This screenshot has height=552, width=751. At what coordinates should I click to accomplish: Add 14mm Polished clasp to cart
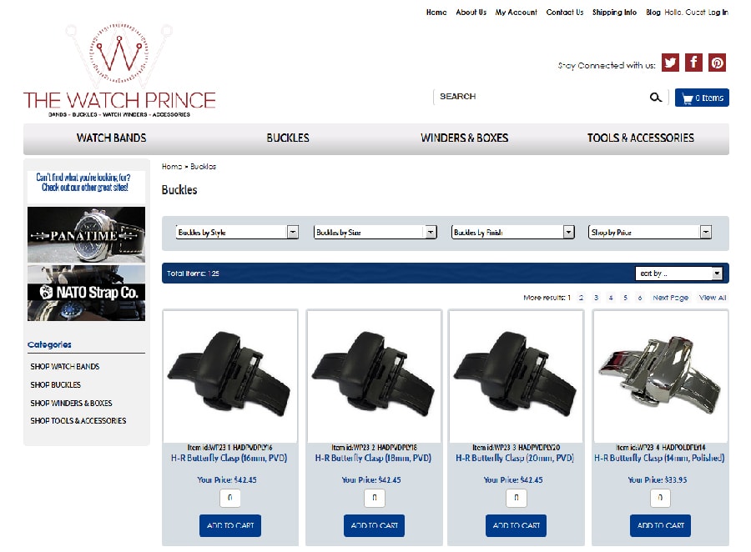[660, 525]
